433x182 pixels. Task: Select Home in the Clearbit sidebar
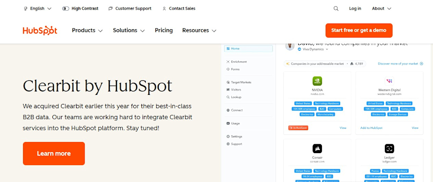(248, 49)
